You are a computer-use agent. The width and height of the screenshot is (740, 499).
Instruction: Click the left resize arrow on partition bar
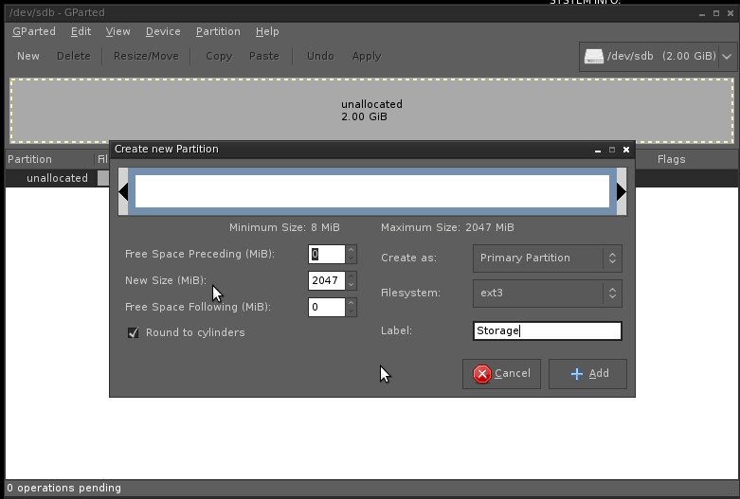pyautogui.click(x=123, y=191)
